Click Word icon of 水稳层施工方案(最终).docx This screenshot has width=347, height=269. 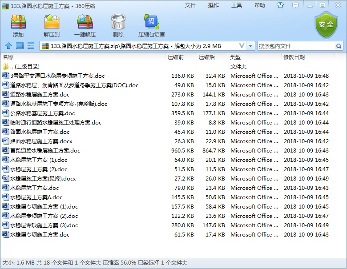[5, 178]
